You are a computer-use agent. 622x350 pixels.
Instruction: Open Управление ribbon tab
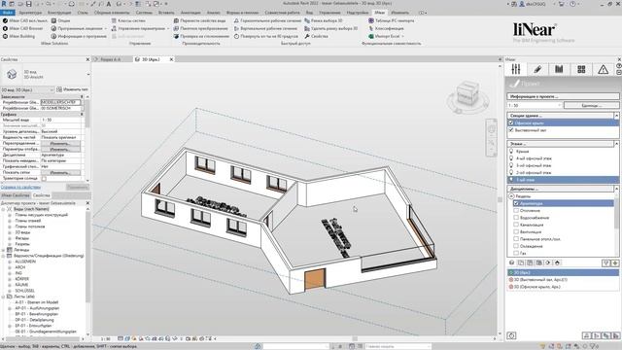coord(329,13)
